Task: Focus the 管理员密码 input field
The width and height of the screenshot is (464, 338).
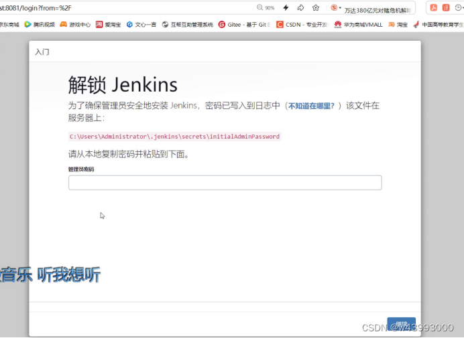Action: tap(225, 183)
